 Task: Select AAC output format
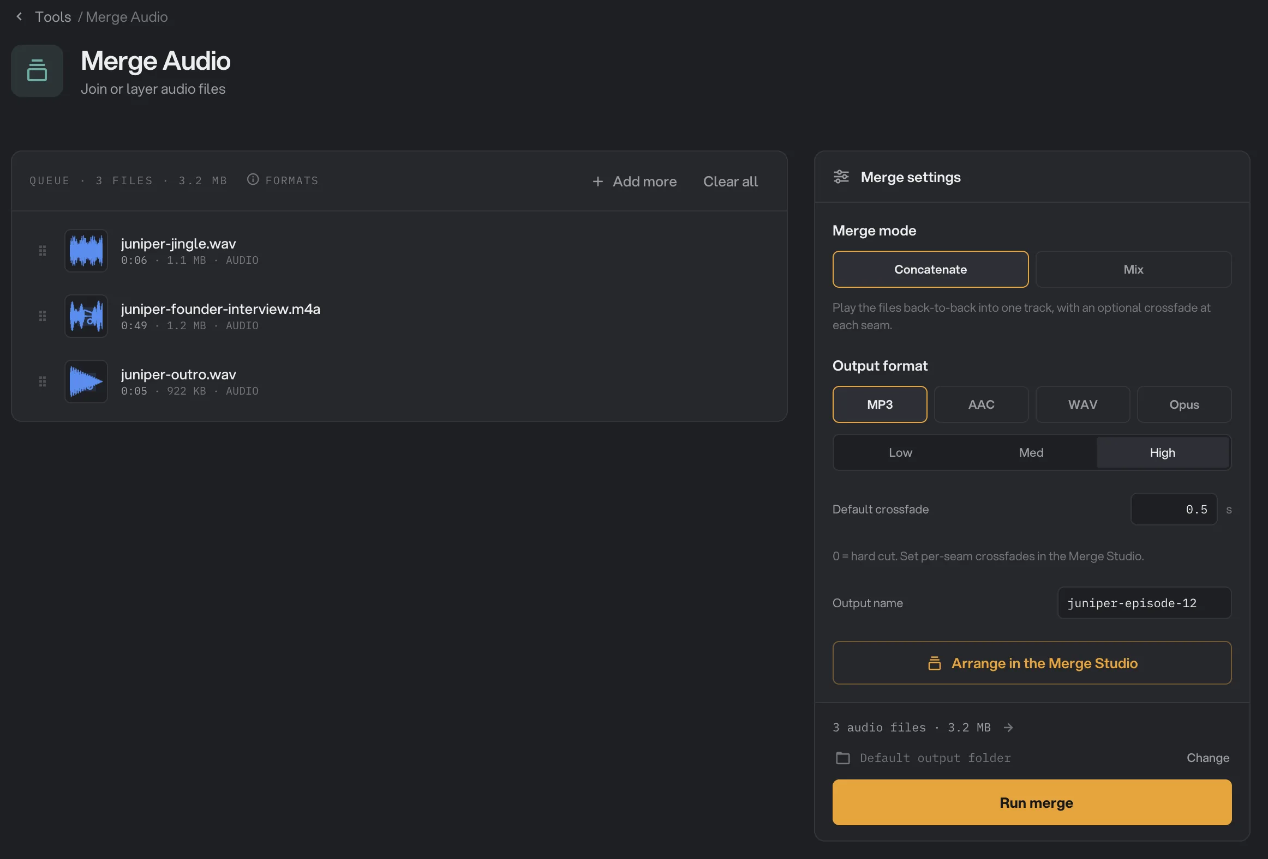coord(981,404)
